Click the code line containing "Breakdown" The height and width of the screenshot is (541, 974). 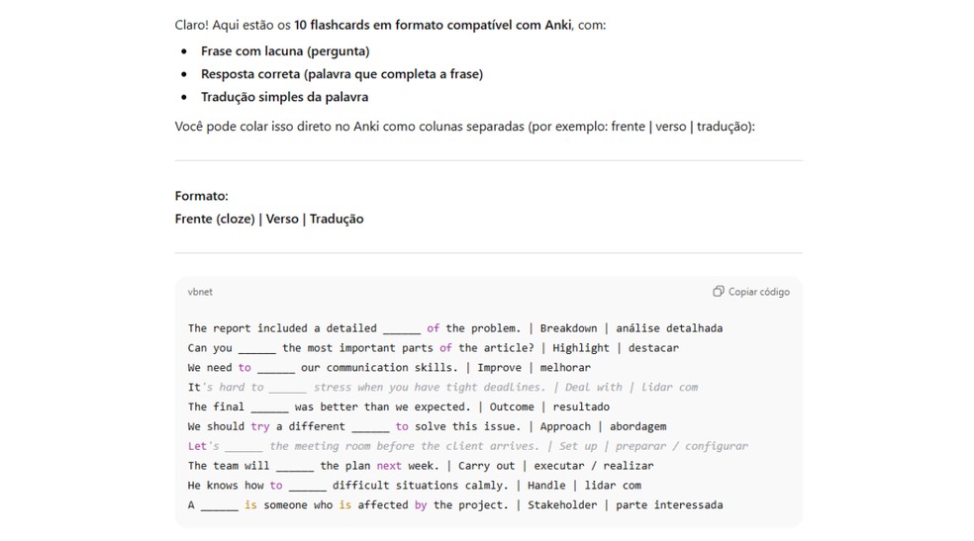[x=454, y=328]
